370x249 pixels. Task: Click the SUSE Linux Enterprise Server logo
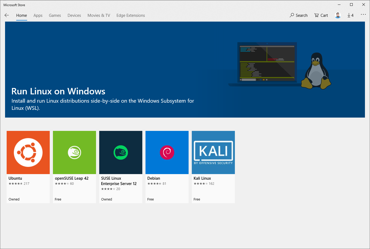tap(121, 152)
